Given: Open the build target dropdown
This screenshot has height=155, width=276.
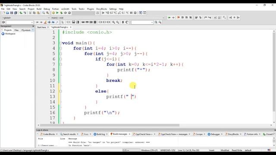Looking at the screenshot, I should tap(83, 13).
